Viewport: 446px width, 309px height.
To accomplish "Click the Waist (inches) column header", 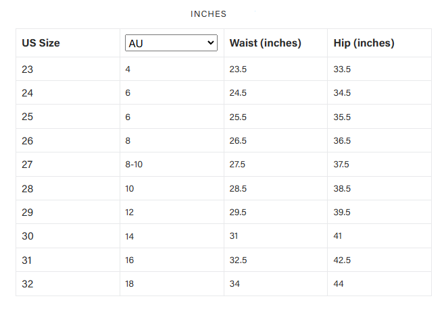I will tap(266, 43).
